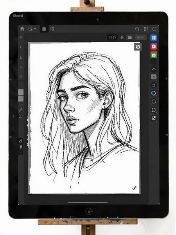Select the highlighted clipboard tab icon

pos(44,29)
